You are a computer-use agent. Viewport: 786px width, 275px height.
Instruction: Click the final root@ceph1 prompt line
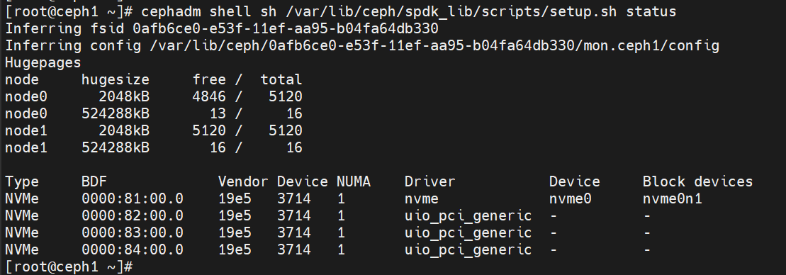click(69, 266)
